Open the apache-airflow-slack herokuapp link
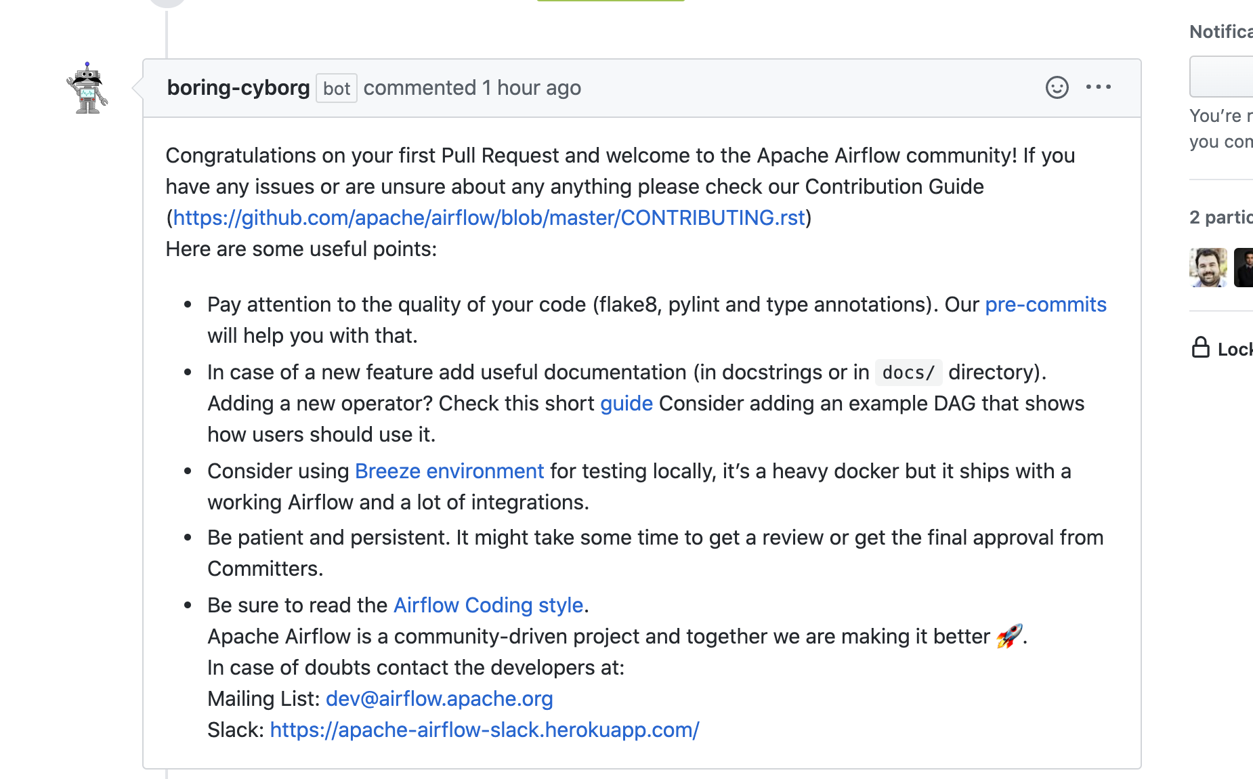 [485, 730]
